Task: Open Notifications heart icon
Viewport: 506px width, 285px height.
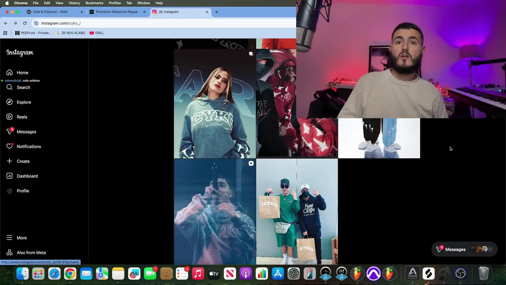Action: click(9, 146)
